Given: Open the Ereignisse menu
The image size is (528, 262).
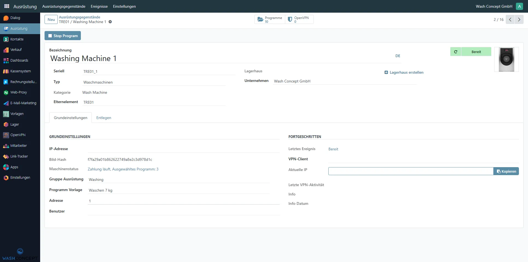Looking at the screenshot, I should [99, 6].
